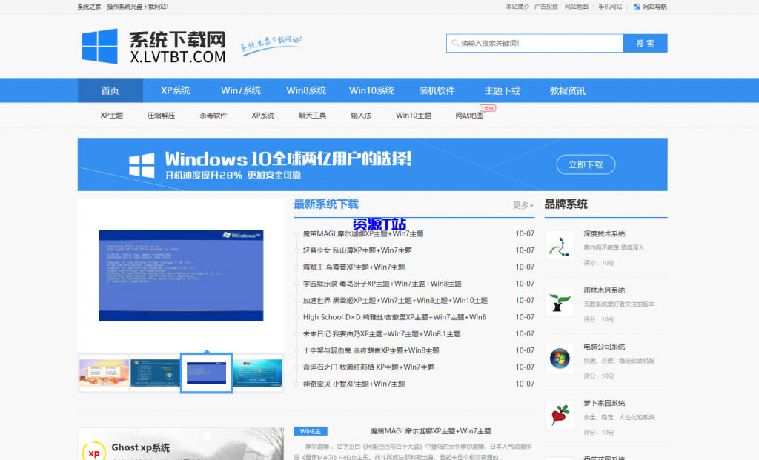Click the magnifier icon in the search box

tap(454, 43)
